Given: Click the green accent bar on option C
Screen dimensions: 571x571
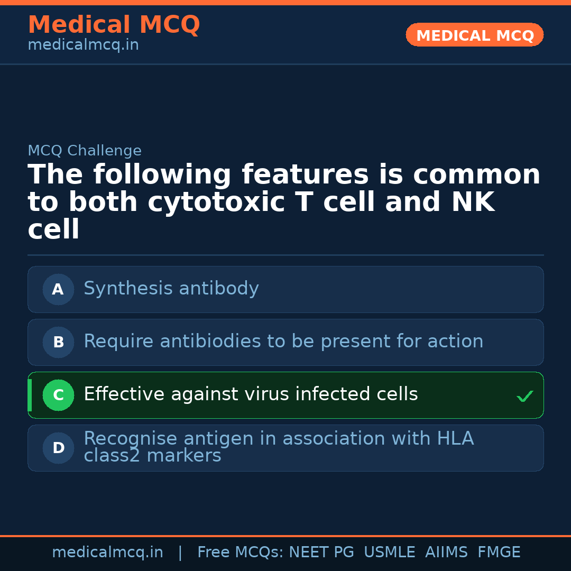Looking at the screenshot, I should coord(30,395).
